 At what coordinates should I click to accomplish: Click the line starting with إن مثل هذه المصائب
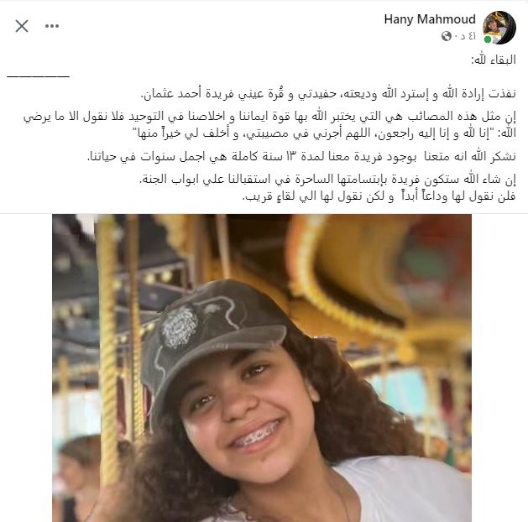click(269, 117)
